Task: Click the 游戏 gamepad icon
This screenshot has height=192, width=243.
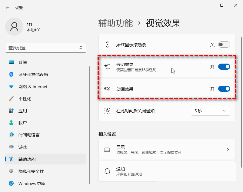Action: [x=11, y=147]
